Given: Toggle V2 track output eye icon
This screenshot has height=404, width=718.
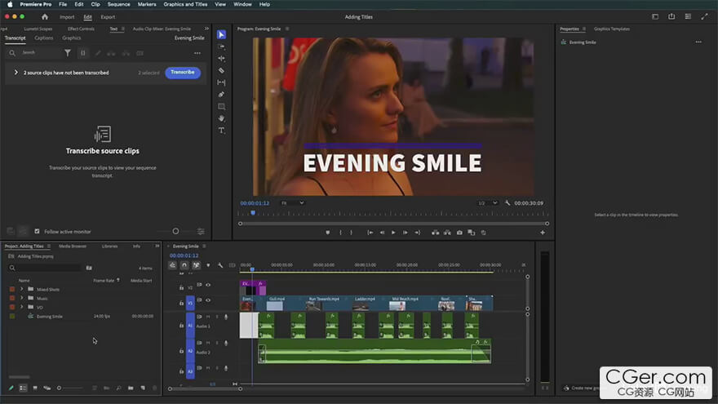Looking at the screenshot, I should 208,285.
